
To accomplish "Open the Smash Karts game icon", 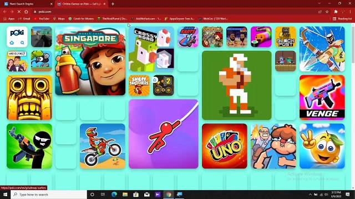I will click(188, 37).
